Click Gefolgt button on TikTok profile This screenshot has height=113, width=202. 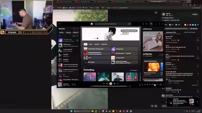coord(195,14)
